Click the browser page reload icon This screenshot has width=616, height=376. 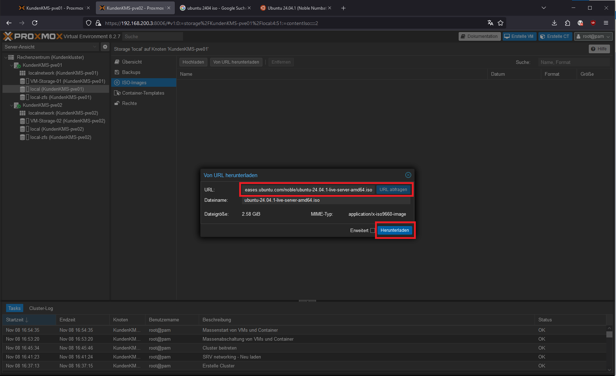(35, 23)
